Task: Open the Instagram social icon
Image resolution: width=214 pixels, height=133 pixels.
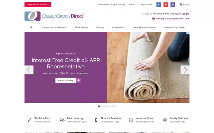Action: tap(173, 5)
